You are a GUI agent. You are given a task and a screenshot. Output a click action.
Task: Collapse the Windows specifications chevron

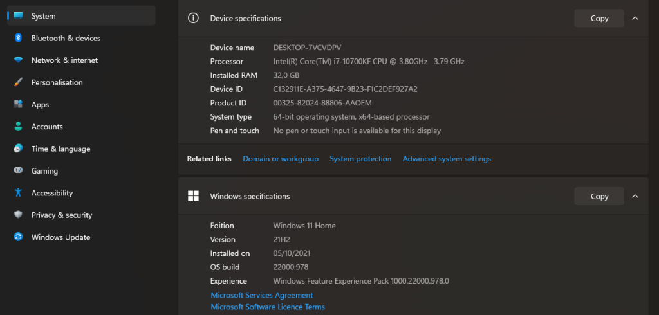(x=635, y=196)
